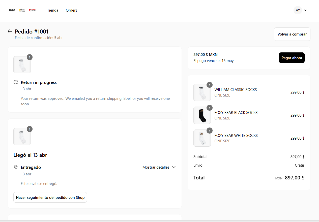Screen dimensions: 319x222
Task: Open the Foxy Bear Black Socks thumbnail
Action: (202, 115)
